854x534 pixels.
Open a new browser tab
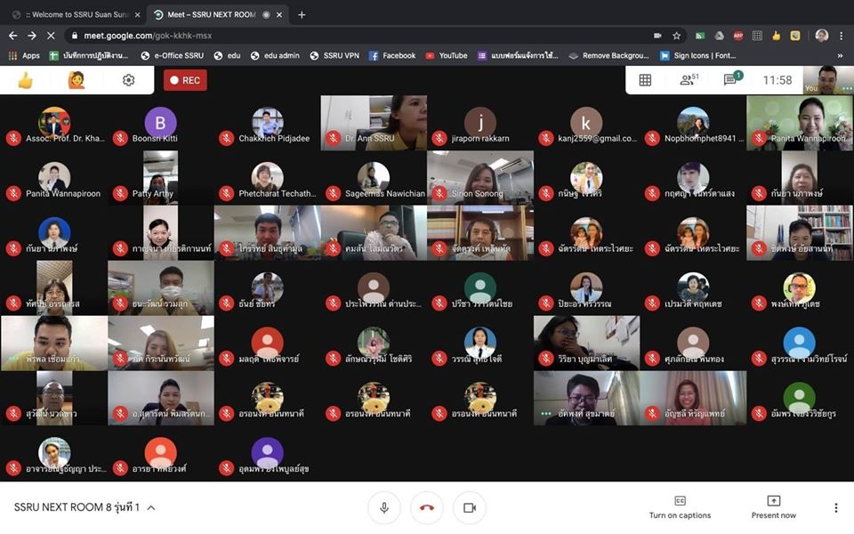302,14
